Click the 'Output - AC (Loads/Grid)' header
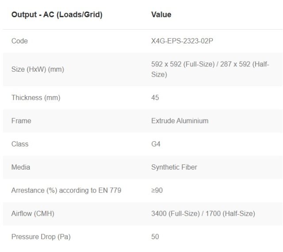This screenshot has height=252, width=283. [57, 15]
